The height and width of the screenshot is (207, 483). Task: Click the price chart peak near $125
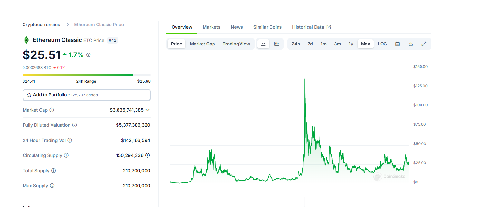click(305, 79)
